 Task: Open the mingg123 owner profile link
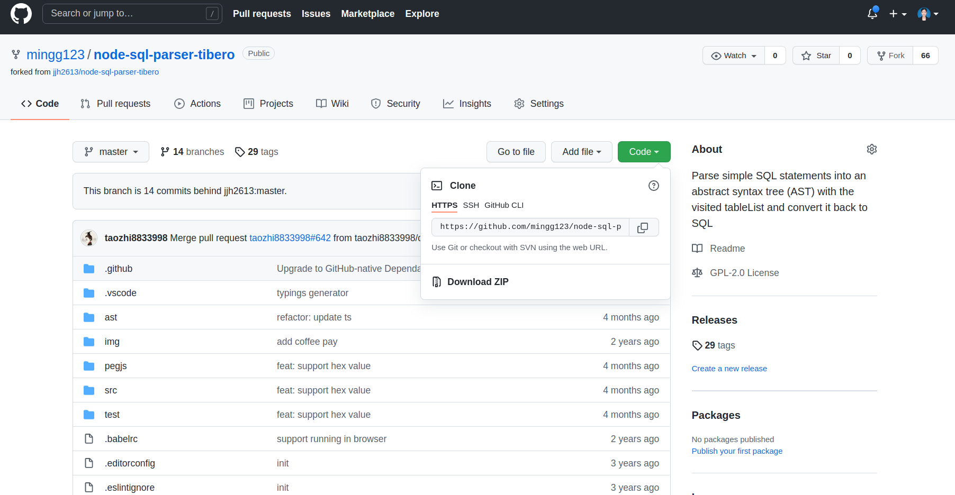(x=56, y=54)
